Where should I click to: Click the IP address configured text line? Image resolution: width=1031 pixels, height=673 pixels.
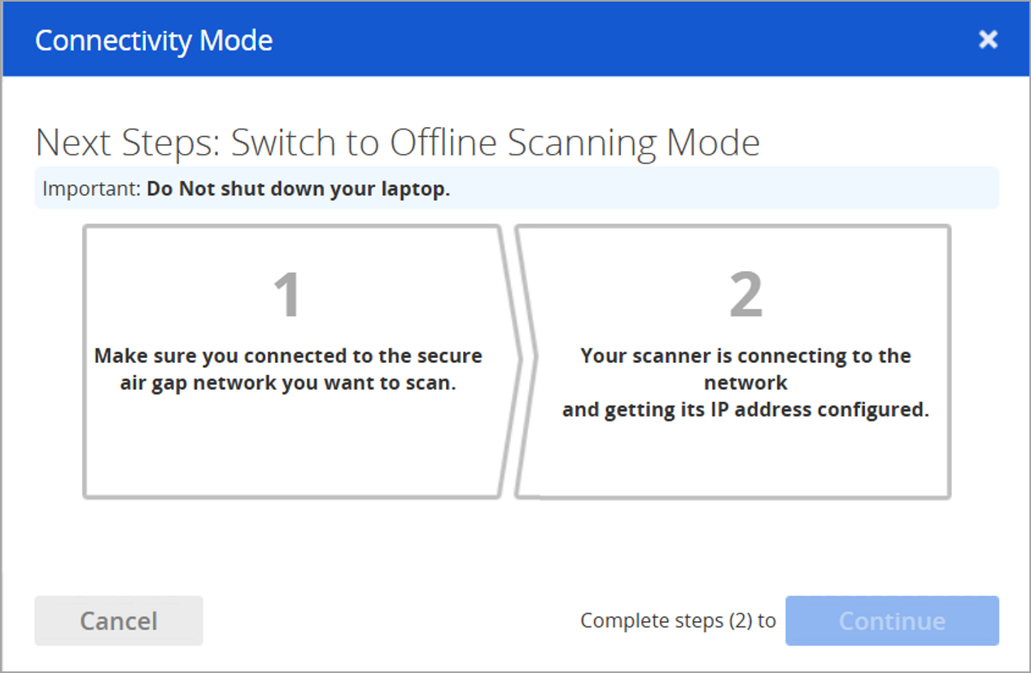tap(745, 409)
